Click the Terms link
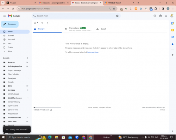This screenshot has height=140, width=176. (x=90, y=107)
